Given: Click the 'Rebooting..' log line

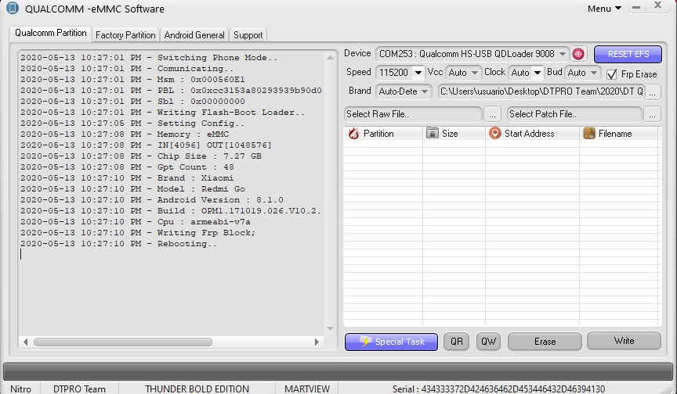Looking at the screenshot, I should point(118,244).
